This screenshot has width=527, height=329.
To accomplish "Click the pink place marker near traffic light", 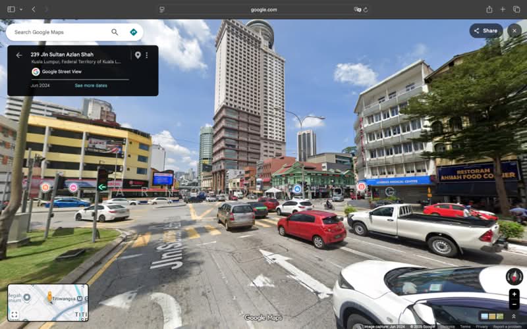I will click(x=73, y=188).
